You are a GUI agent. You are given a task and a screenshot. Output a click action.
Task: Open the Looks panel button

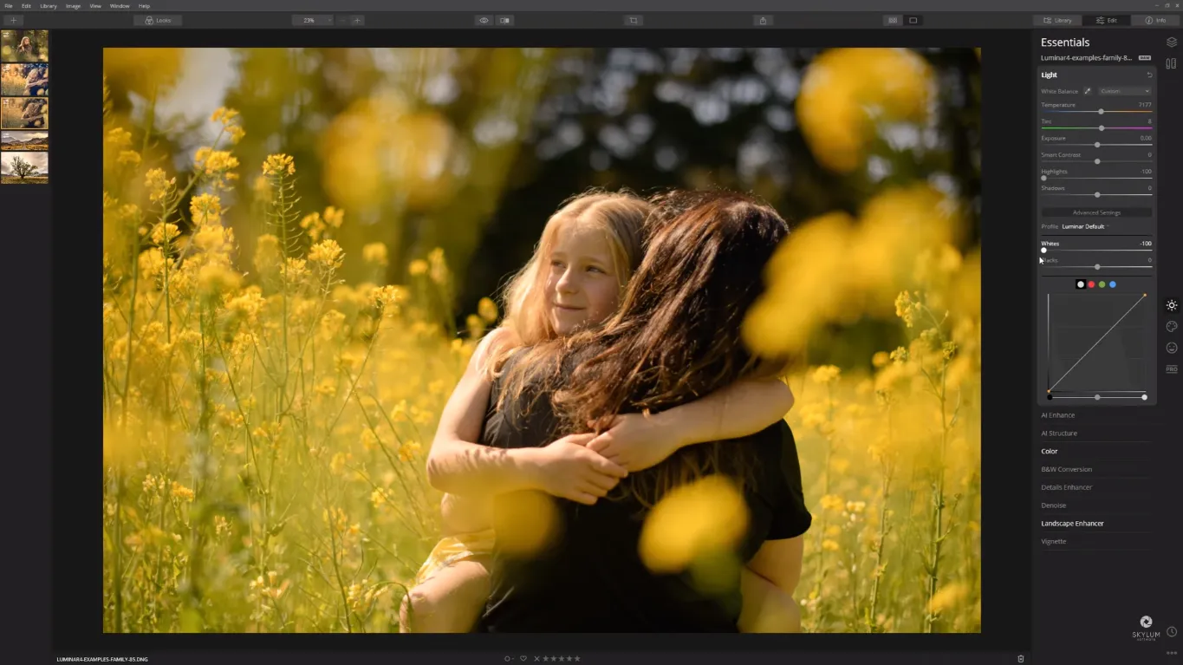pos(158,20)
